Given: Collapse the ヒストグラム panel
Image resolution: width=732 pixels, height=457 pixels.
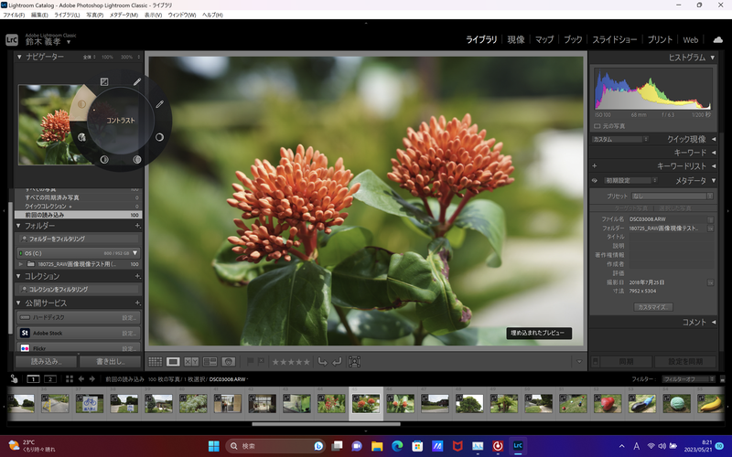Looking at the screenshot, I should point(713,58).
